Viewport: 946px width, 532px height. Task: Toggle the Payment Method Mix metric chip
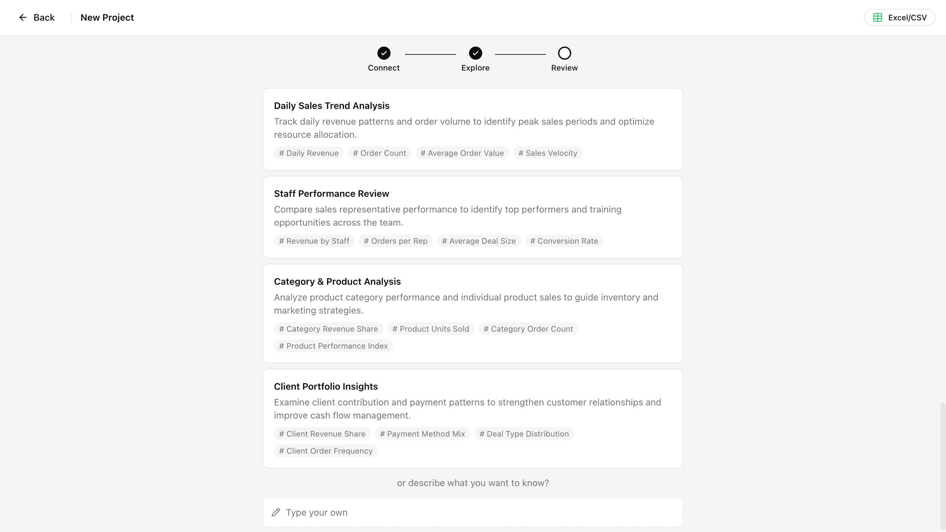tap(422, 433)
